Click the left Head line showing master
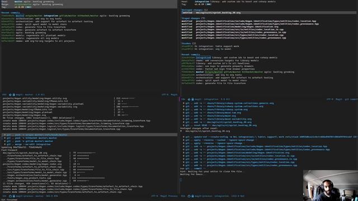 pyautogui.click(x=27, y=2)
